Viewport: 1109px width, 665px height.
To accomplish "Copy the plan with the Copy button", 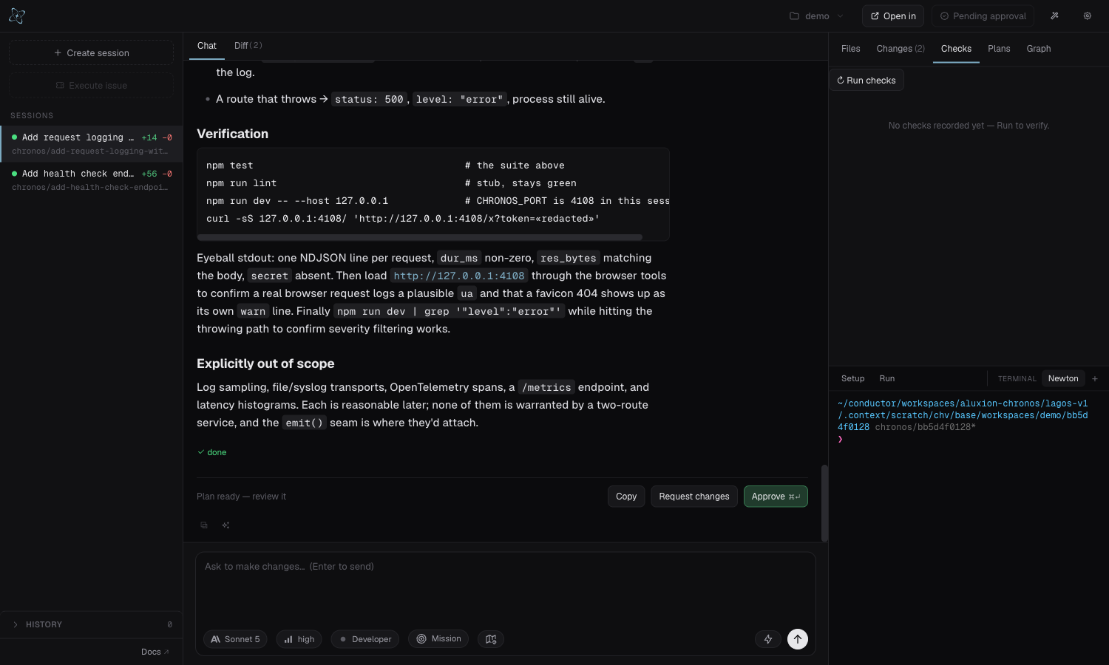I will tap(626, 497).
